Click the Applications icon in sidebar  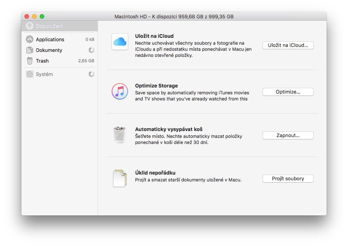click(x=30, y=39)
